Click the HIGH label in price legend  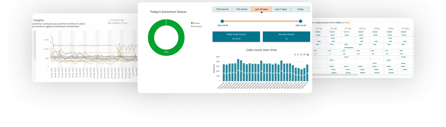tap(347, 23)
